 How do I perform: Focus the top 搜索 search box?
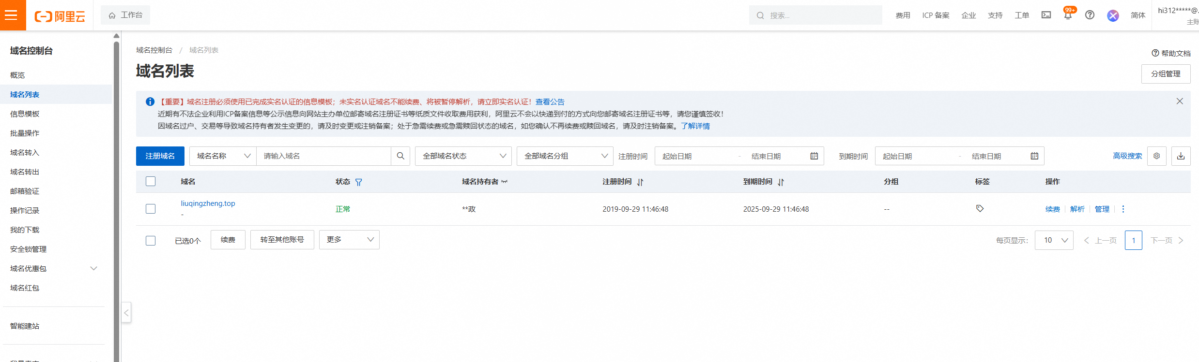pos(815,15)
